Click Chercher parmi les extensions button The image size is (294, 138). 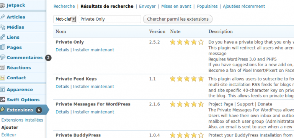[x=178, y=19]
